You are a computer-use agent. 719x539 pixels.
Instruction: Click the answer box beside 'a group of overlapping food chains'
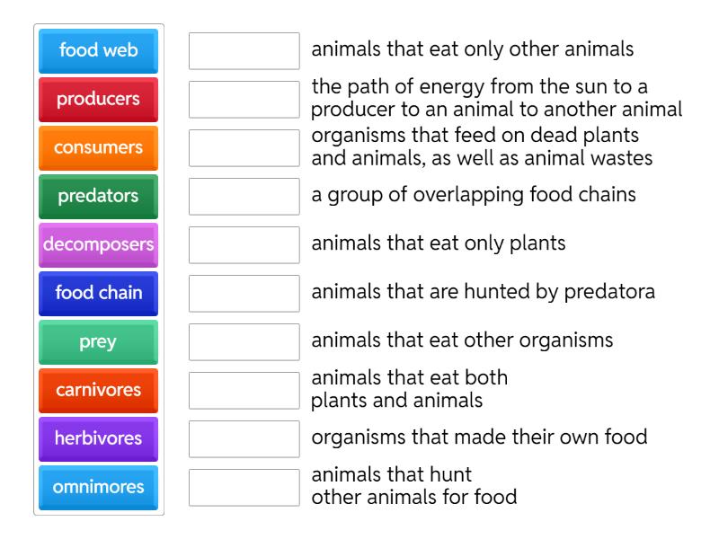coord(243,197)
